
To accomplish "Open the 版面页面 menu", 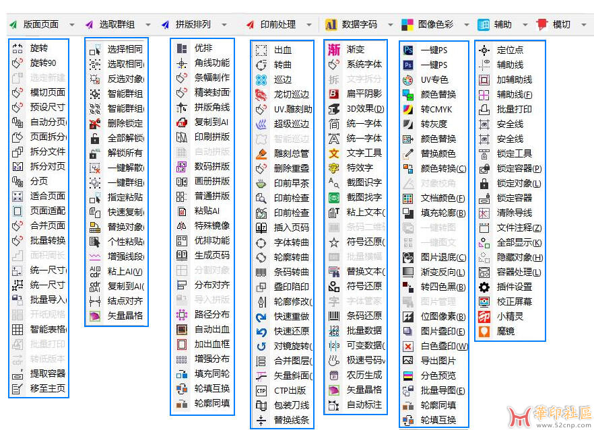I will click(41, 25).
